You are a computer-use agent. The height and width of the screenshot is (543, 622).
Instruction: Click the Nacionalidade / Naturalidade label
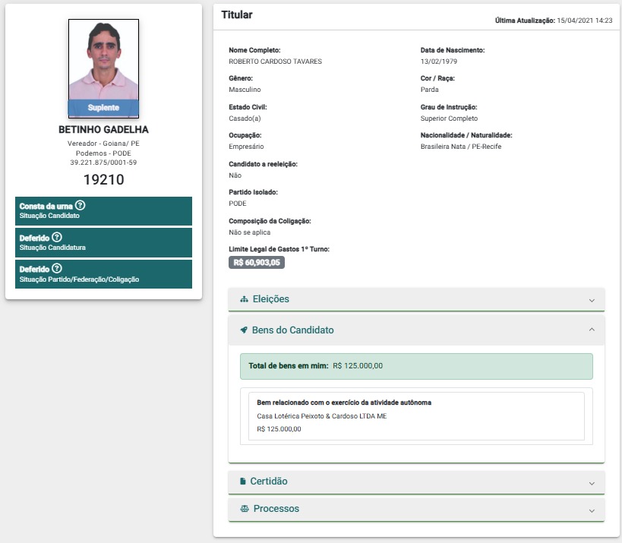pos(466,135)
